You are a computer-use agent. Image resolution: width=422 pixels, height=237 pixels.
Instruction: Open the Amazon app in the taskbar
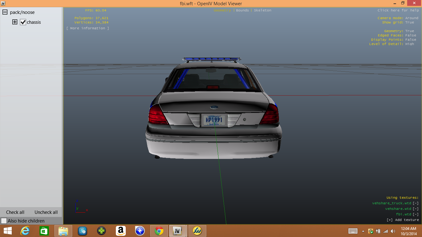coord(121,231)
